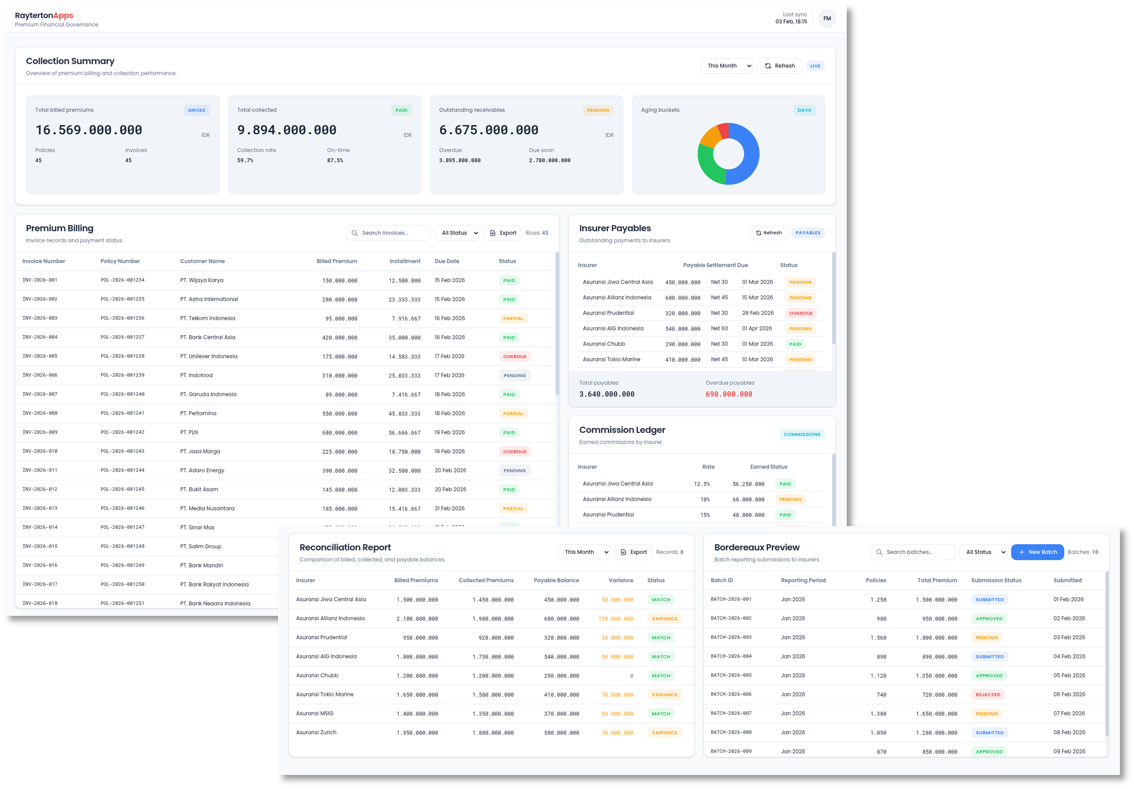Toggle the COMMISSIONS badge on Commission Ledger
1134x789 pixels.
pos(802,435)
